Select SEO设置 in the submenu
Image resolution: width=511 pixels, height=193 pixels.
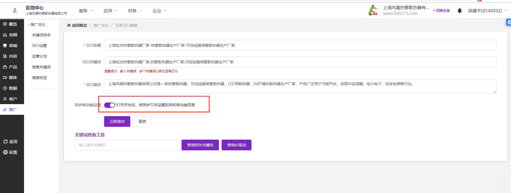[40, 46]
